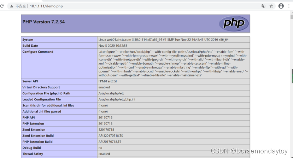Click the Configuration File (php.ini) Path label

click(x=46, y=93)
